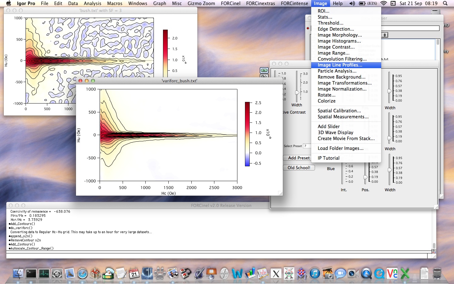The image size is (454, 284).
Task: Open the FORCinel menu
Action: (x=230, y=3)
